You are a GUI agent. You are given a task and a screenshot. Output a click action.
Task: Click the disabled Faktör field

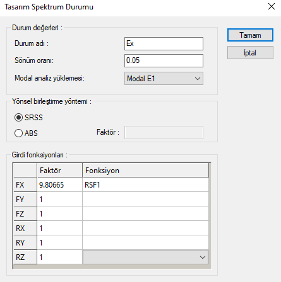tap(164, 132)
